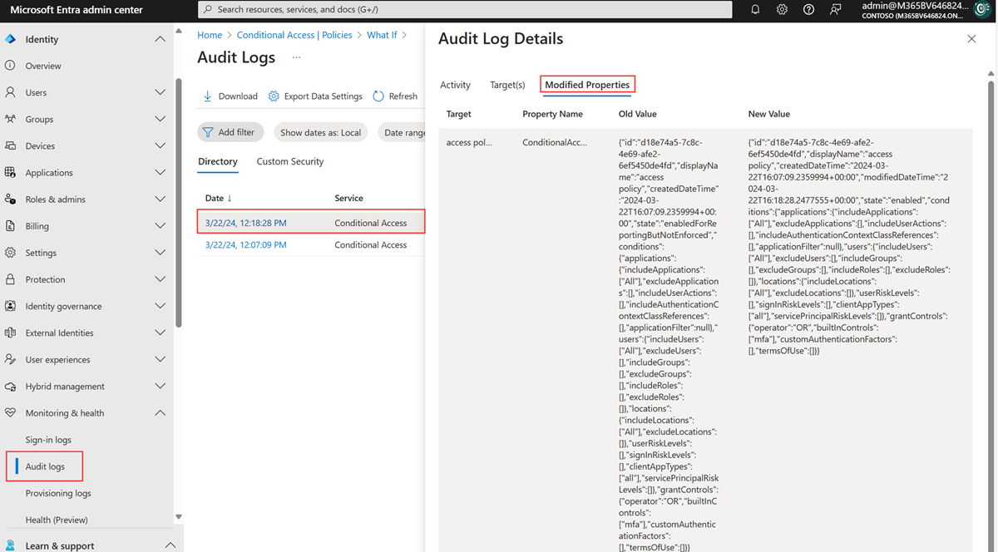This screenshot has height=552, width=998.
Task: Click the Monitoring & health heart icon
Action: [10, 412]
